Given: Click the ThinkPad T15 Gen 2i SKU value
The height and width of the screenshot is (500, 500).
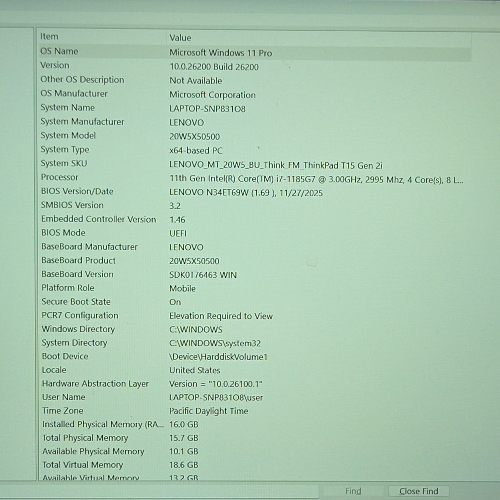Looking at the screenshot, I should (276, 165).
